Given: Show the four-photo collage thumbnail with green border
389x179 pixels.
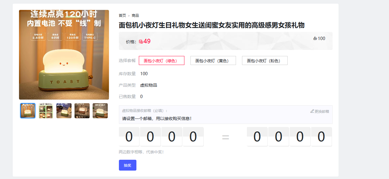Looking at the screenshot, I should tap(46, 111).
